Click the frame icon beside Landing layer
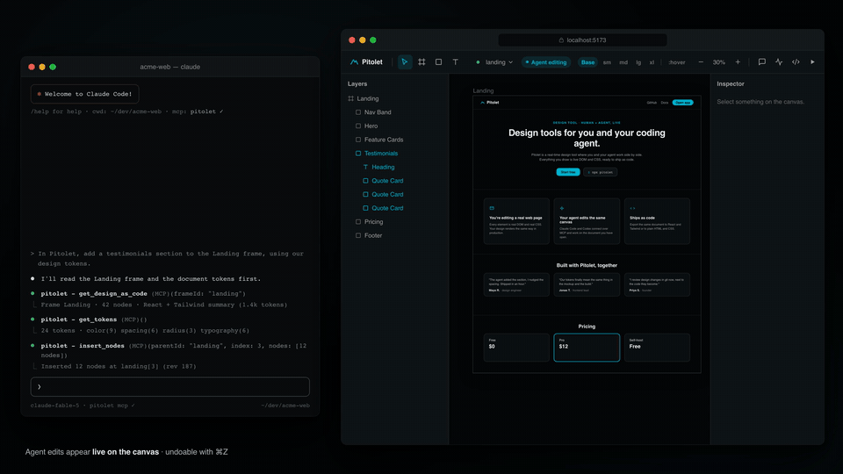843x474 pixels. click(x=351, y=98)
